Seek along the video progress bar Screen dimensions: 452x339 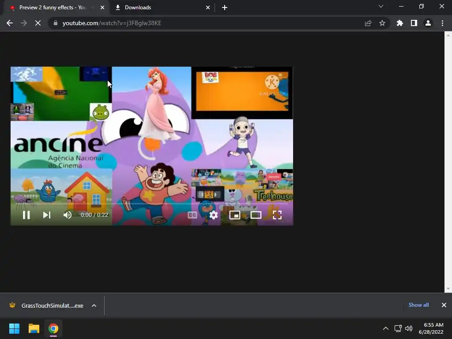point(152,203)
